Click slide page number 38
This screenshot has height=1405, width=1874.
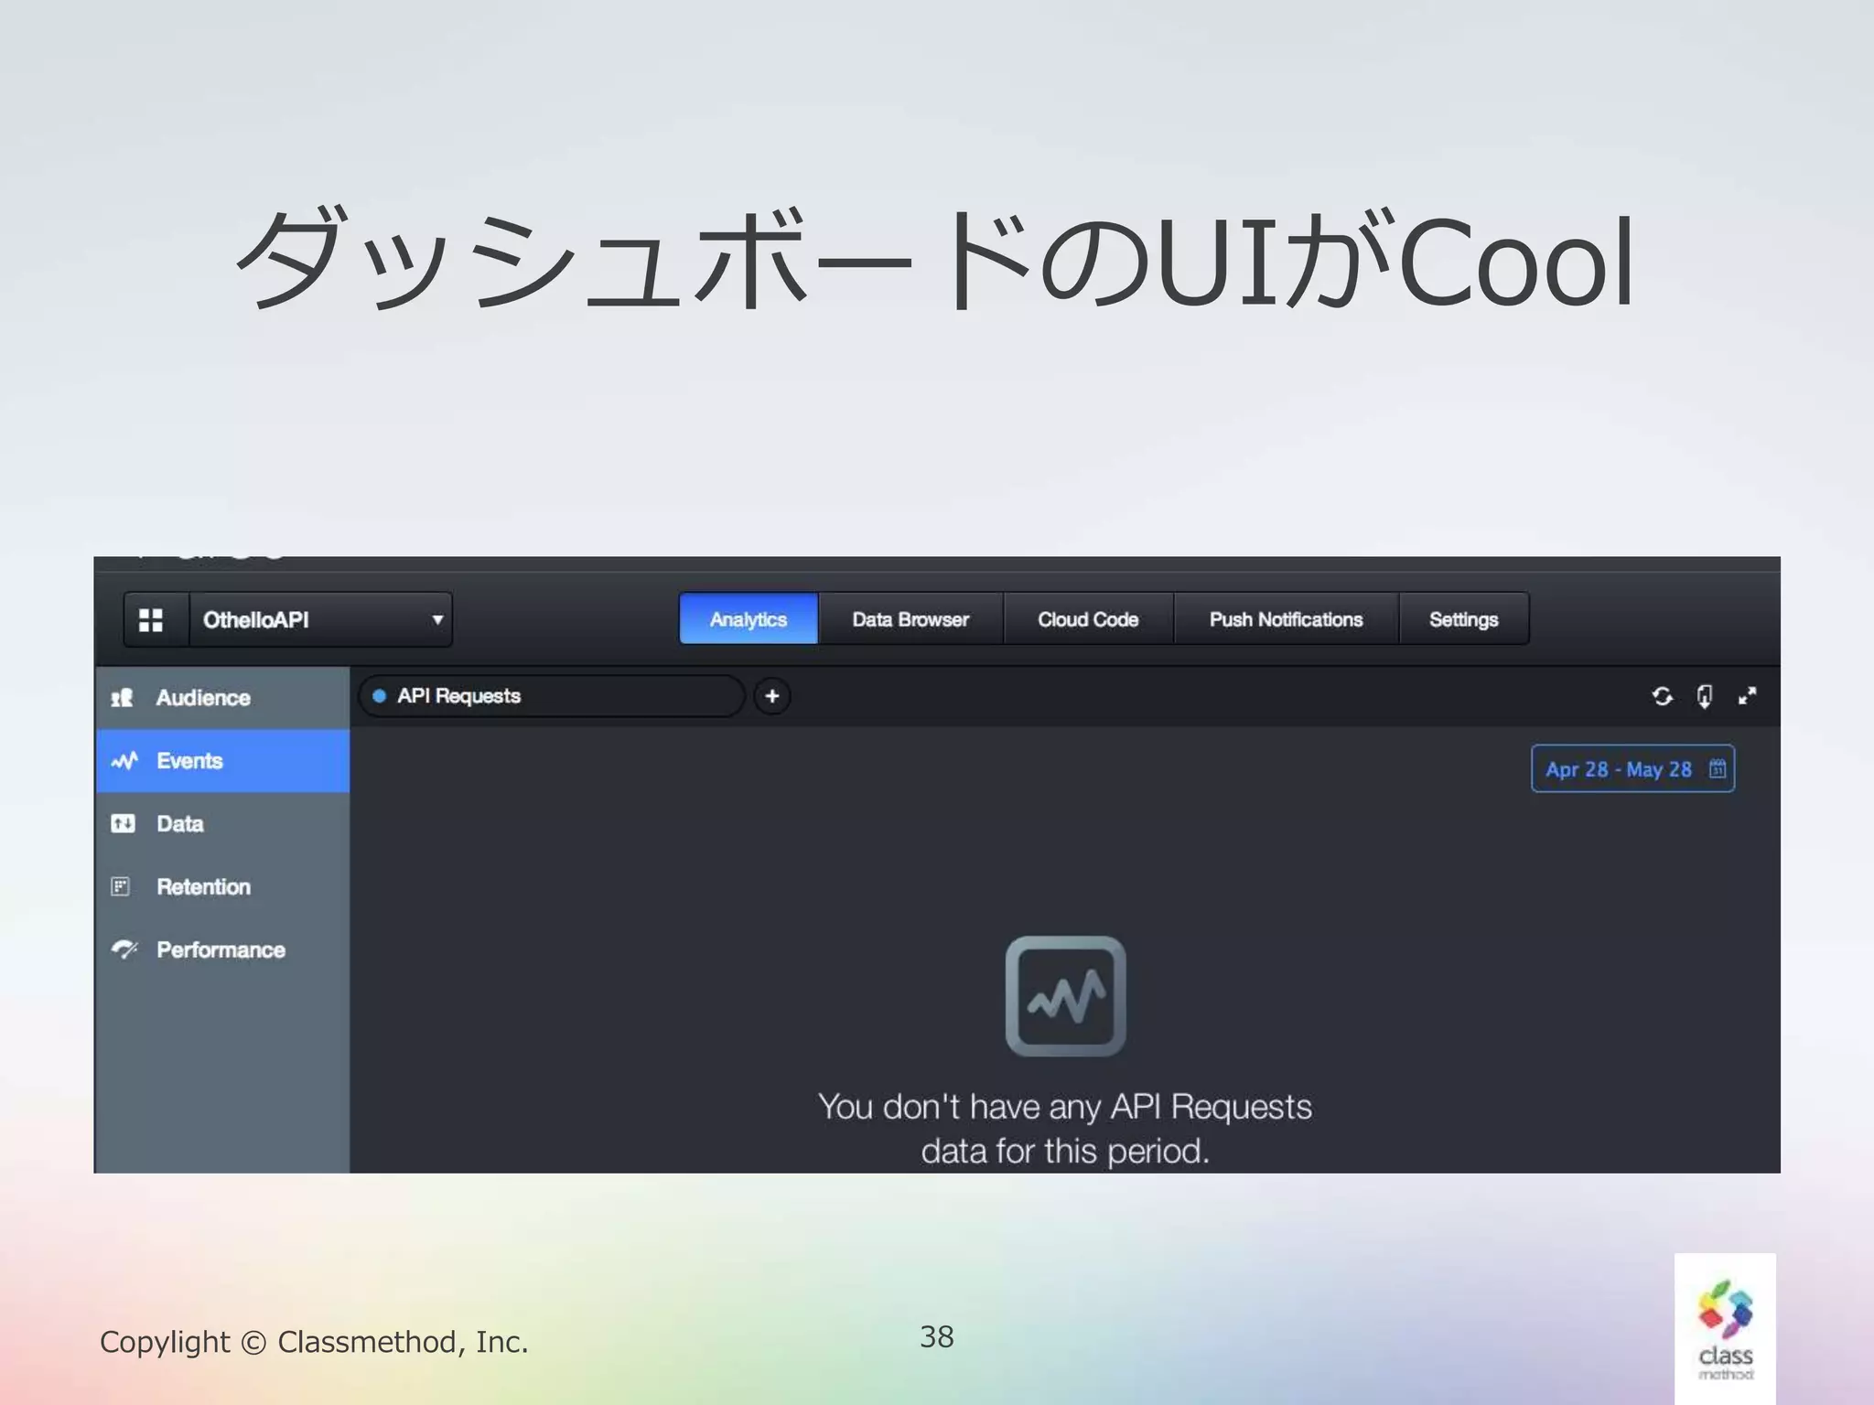937,1336
